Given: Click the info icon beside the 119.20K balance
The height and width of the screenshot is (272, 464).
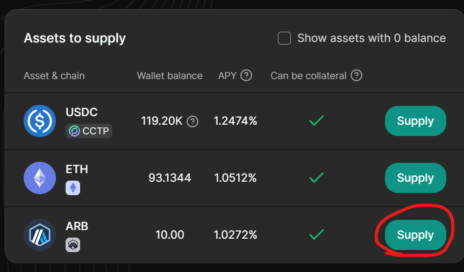Looking at the screenshot, I should coord(192,121).
